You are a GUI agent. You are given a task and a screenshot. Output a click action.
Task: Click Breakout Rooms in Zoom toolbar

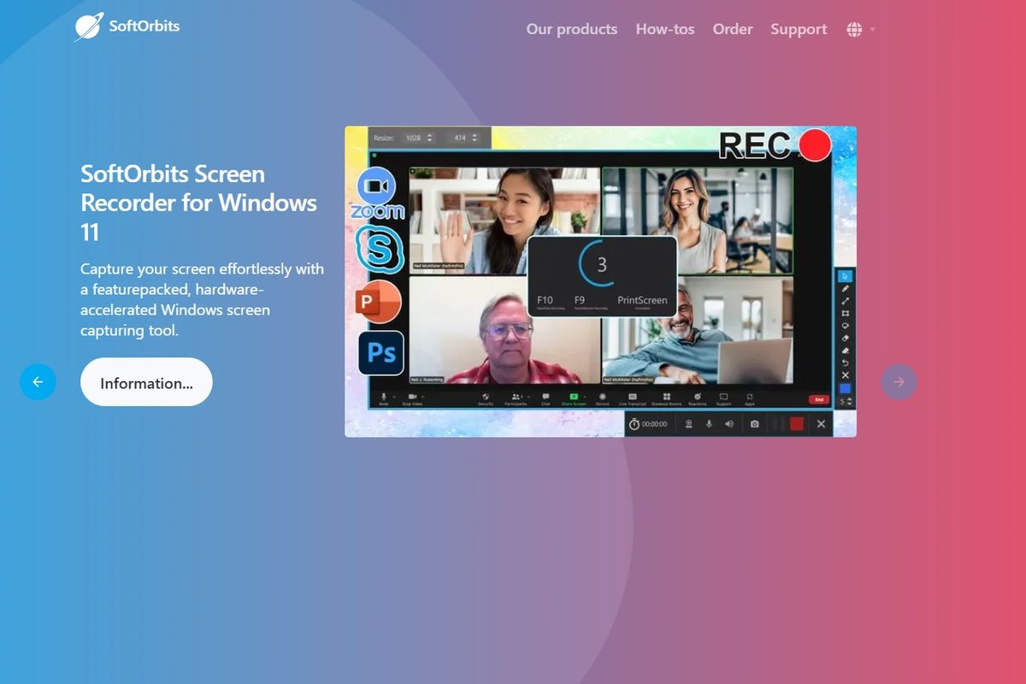point(666,398)
